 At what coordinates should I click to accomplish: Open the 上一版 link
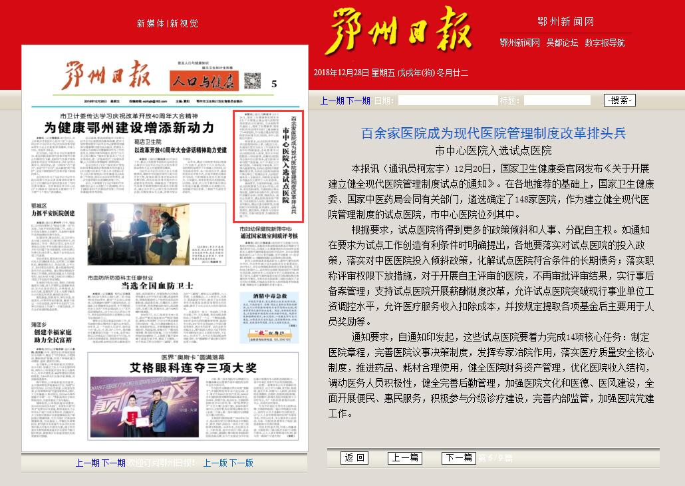click(x=215, y=463)
